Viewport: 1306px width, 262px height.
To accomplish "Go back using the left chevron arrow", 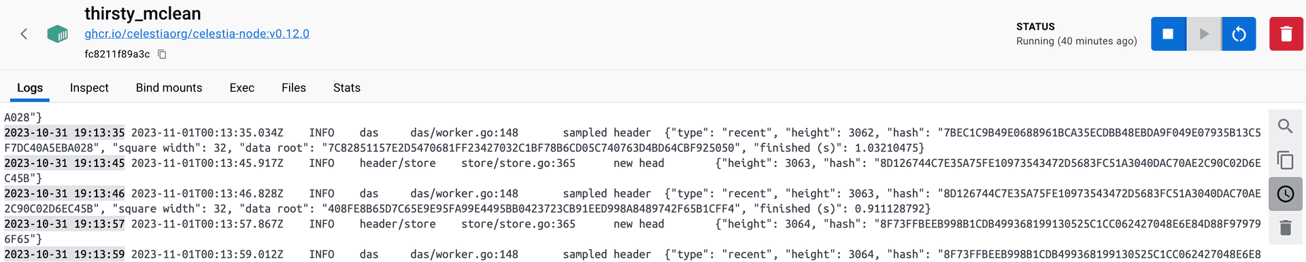I will coord(24,34).
